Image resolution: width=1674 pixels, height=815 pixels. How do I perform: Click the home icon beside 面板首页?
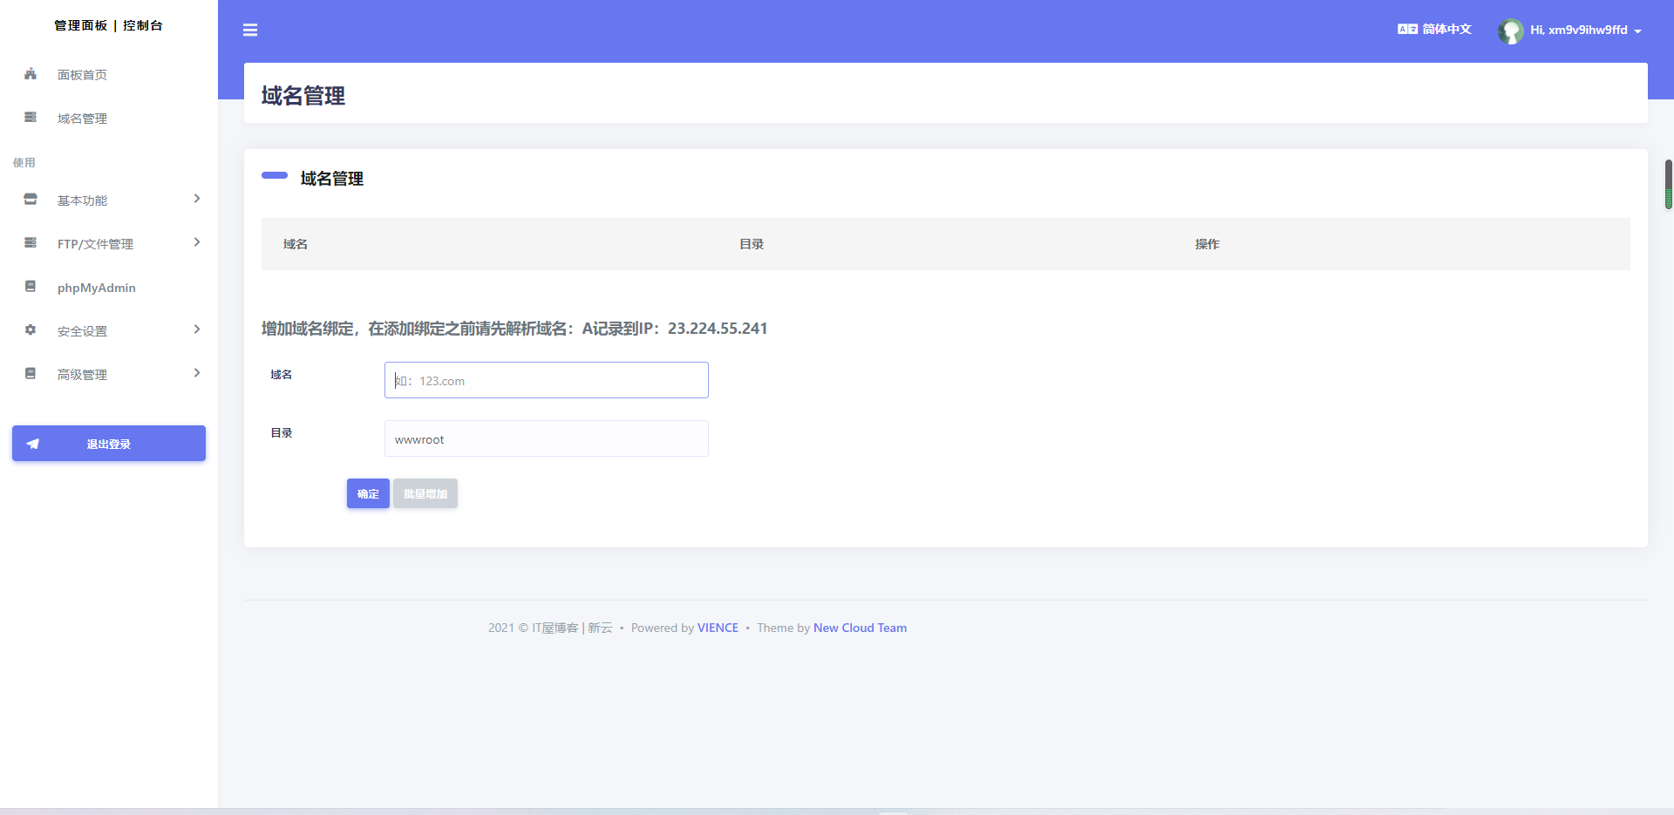point(31,74)
